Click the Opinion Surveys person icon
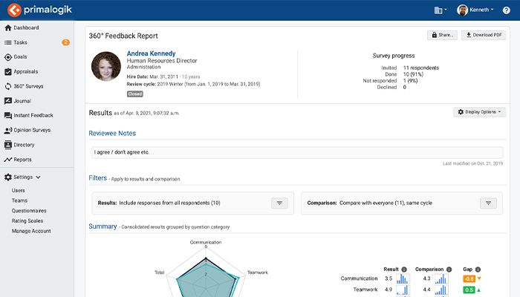 [8, 130]
